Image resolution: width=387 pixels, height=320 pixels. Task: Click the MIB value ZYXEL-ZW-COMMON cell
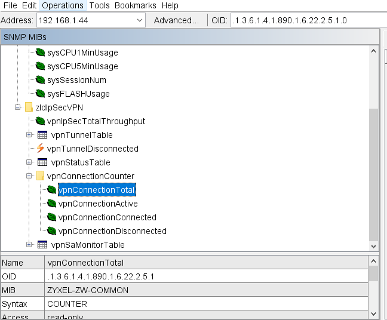pos(206,290)
